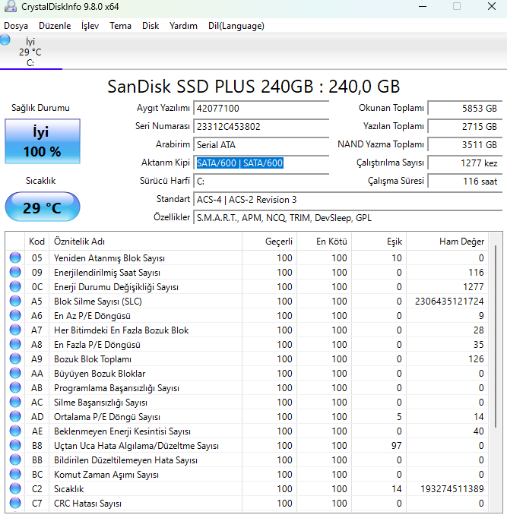Click the 29 °C temperature button
This screenshot has width=507, height=518.
[x=43, y=207]
